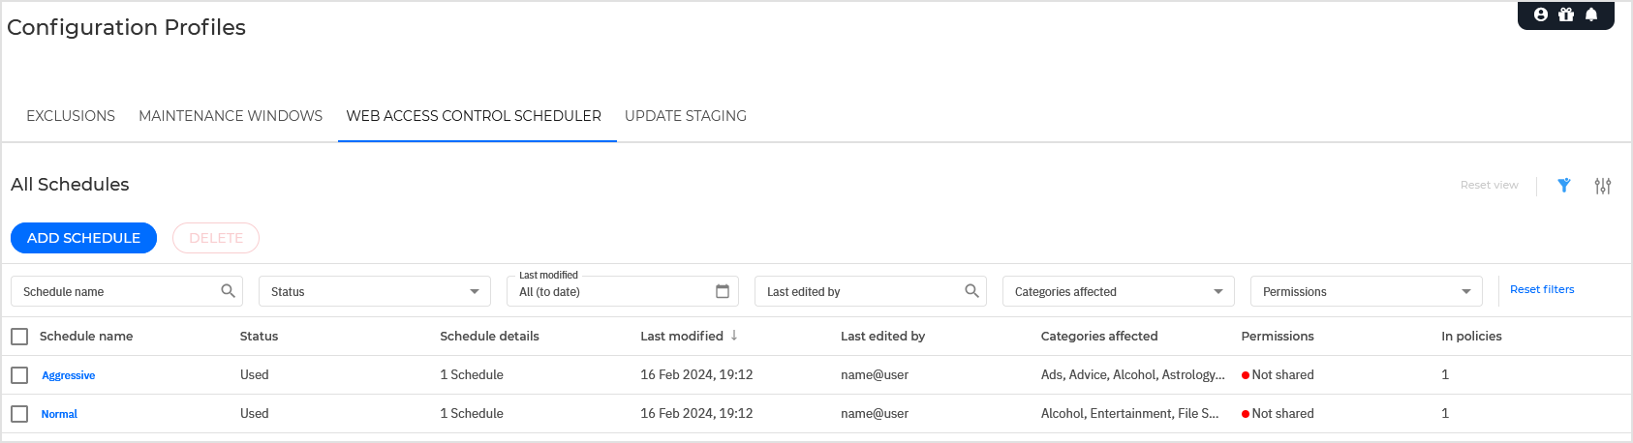Viewport: 1633px width, 443px height.
Task: Click Used status in the Aggressive row
Action: tap(255, 374)
